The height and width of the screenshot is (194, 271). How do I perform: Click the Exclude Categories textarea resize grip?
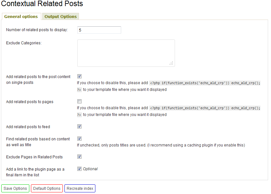point(171,63)
